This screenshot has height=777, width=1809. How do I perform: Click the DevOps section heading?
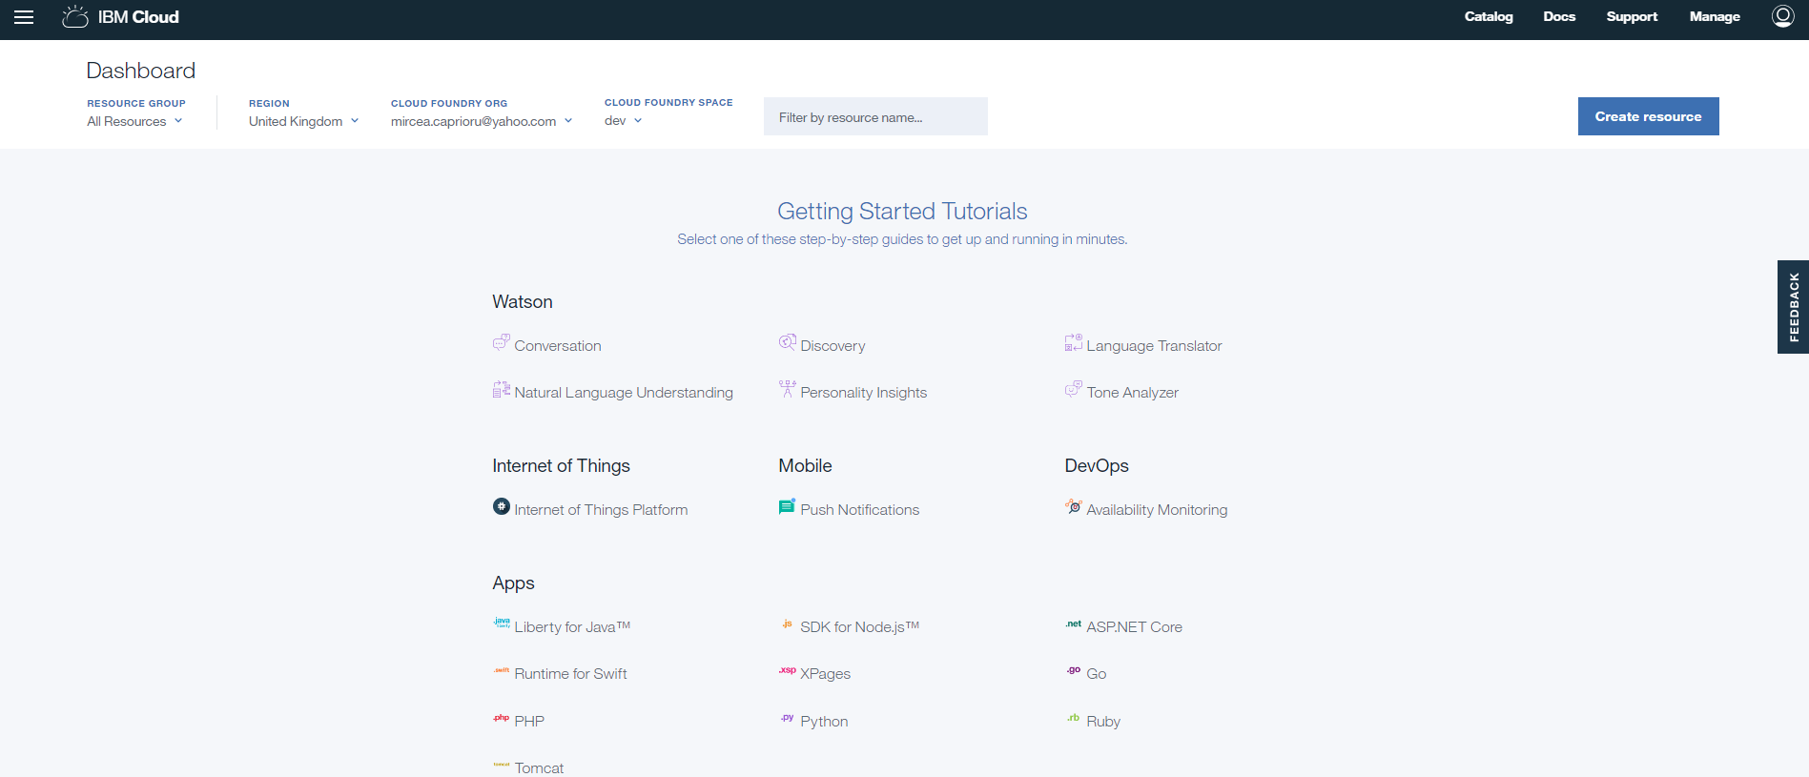point(1097,466)
